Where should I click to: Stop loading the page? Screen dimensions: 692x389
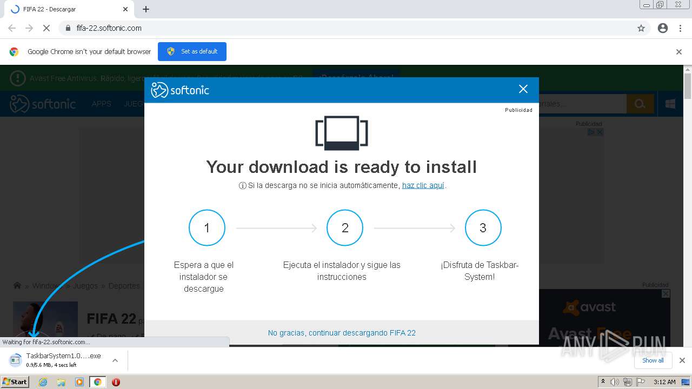(46, 28)
